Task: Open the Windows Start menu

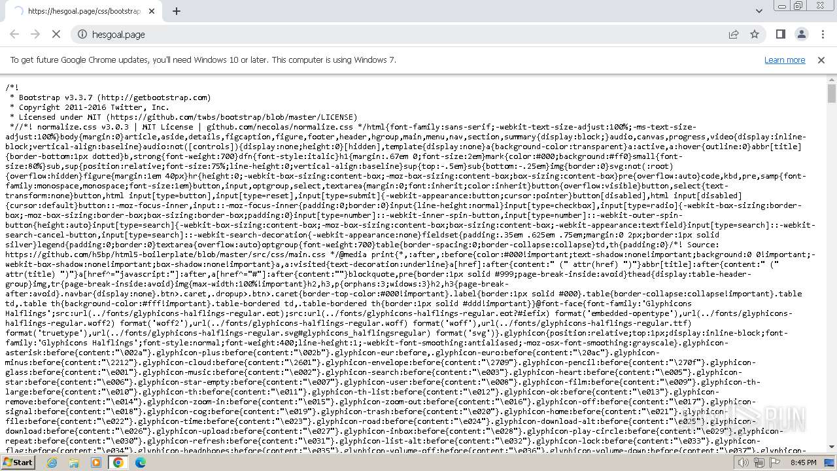Action: pos(18,462)
